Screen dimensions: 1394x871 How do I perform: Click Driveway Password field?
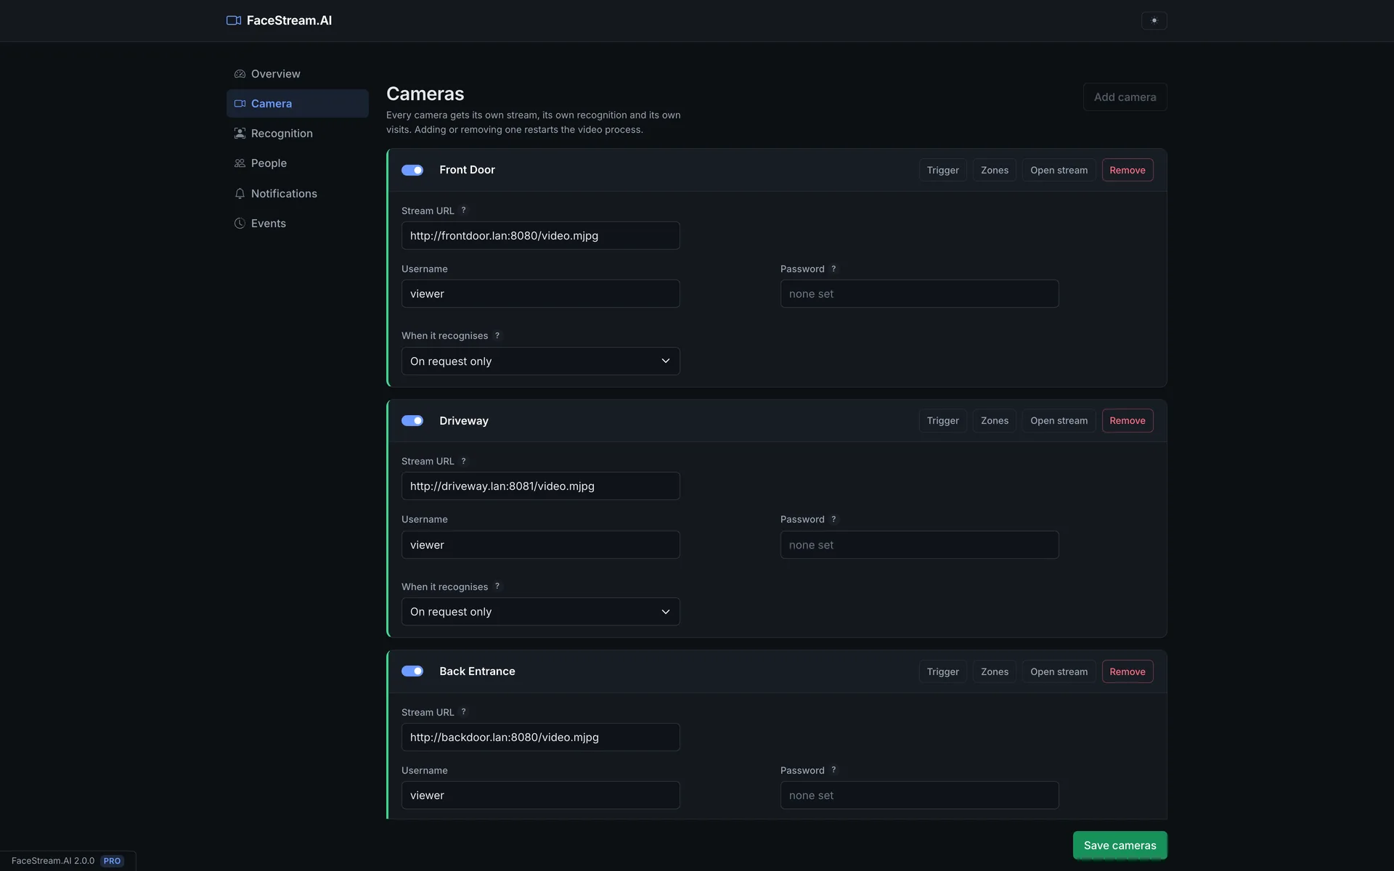point(919,545)
